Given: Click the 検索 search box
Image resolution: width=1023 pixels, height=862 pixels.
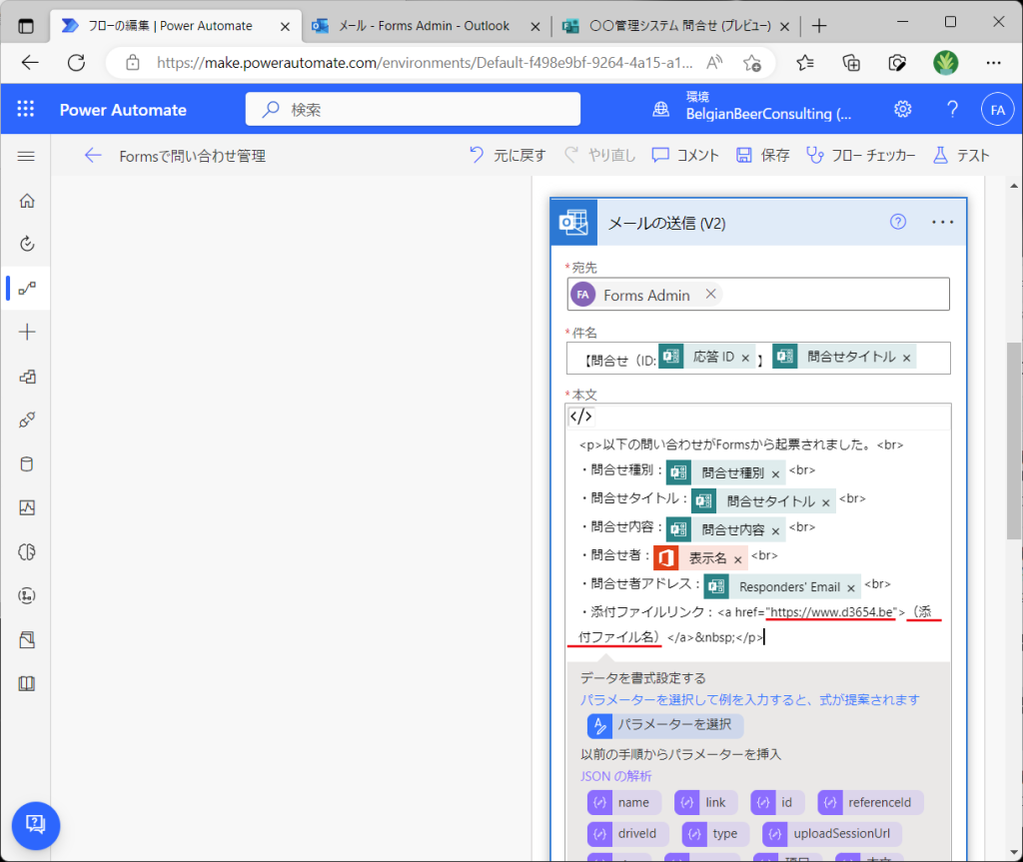Looking at the screenshot, I should point(413,109).
